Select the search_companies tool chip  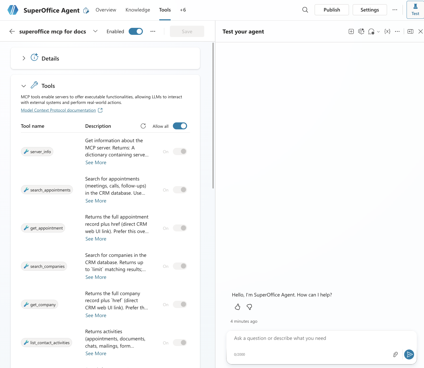pyautogui.click(x=44, y=266)
